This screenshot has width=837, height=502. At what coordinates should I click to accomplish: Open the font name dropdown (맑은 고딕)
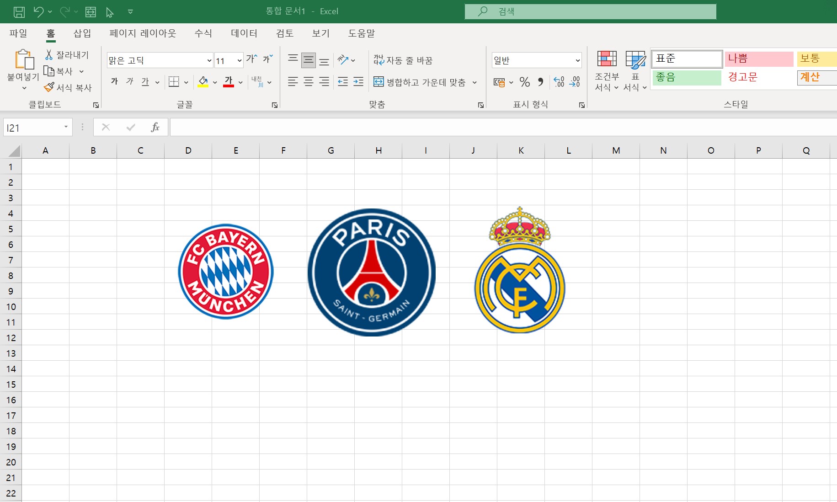pos(209,60)
